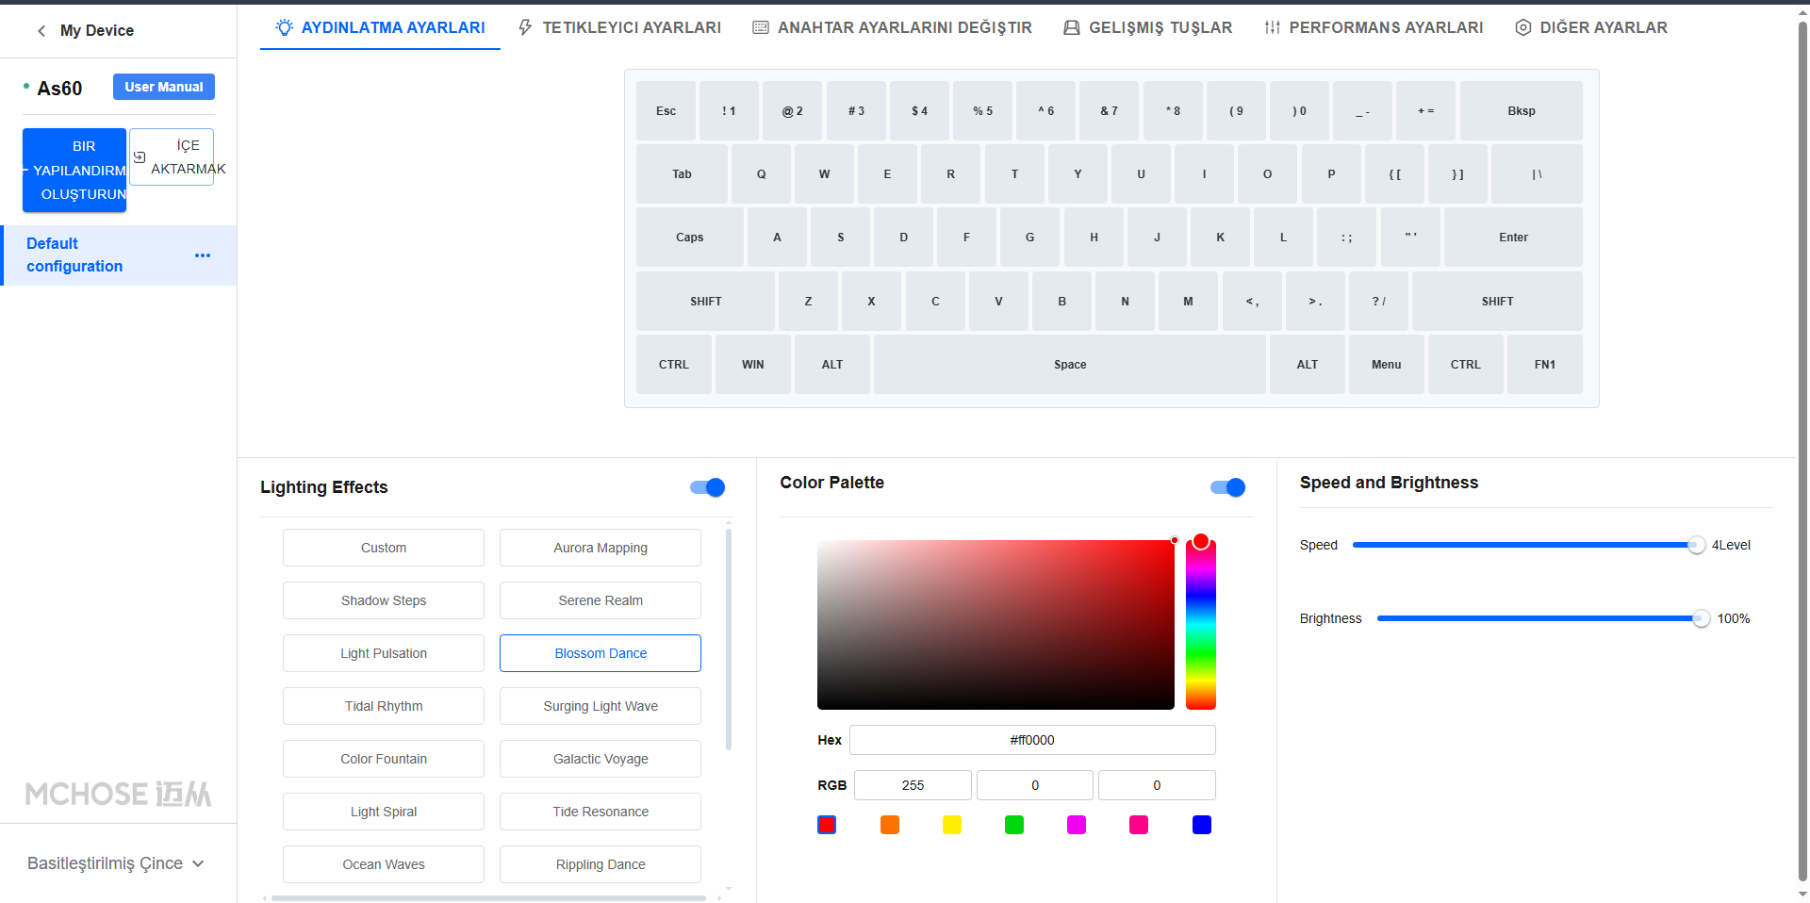Pick the orange preset color swatch
This screenshot has width=1810, height=903.
pyautogui.click(x=890, y=825)
